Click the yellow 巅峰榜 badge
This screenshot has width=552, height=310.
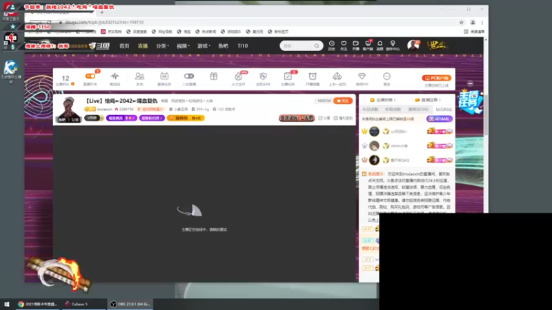point(186,118)
